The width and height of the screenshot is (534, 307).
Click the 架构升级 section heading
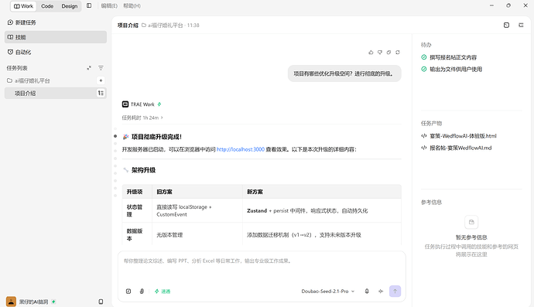tap(143, 170)
